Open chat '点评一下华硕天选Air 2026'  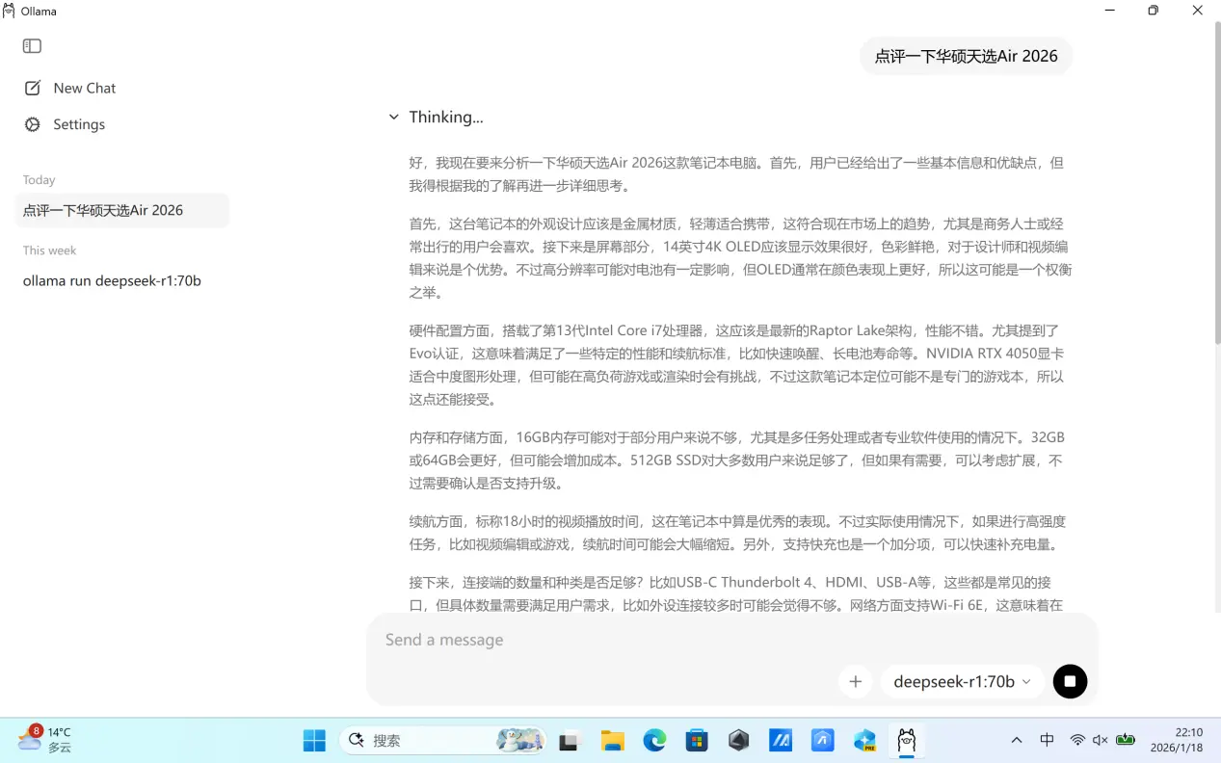tap(122, 210)
